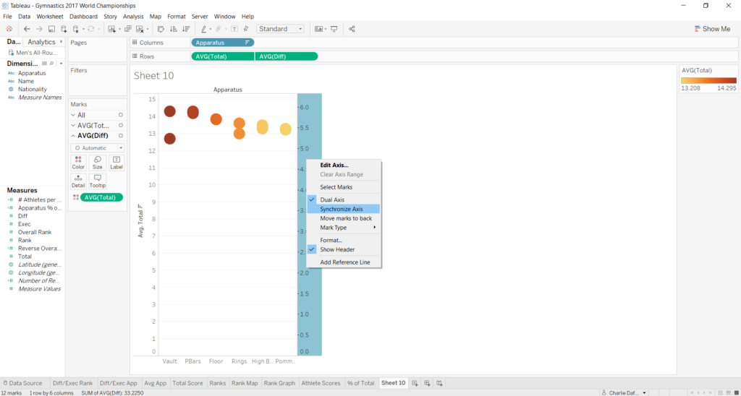Open the Analysis menu
741x396 pixels.
133,17
